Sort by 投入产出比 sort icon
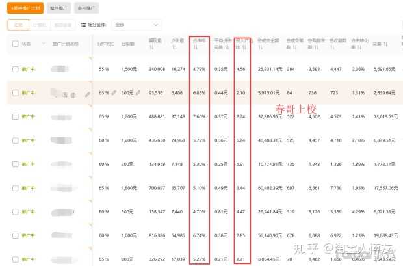 (244, 47)
